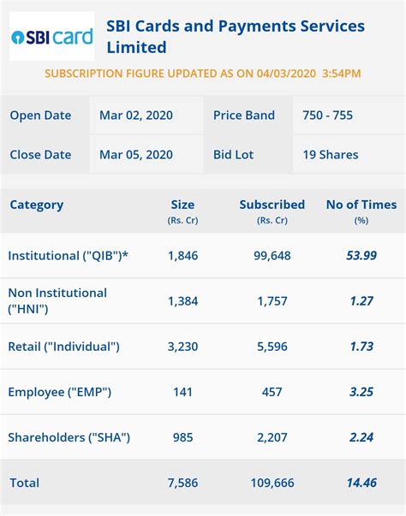Select the Shareholders SHA row label
This screenshot has width=406, height=516.
click(x=69, y=437)
